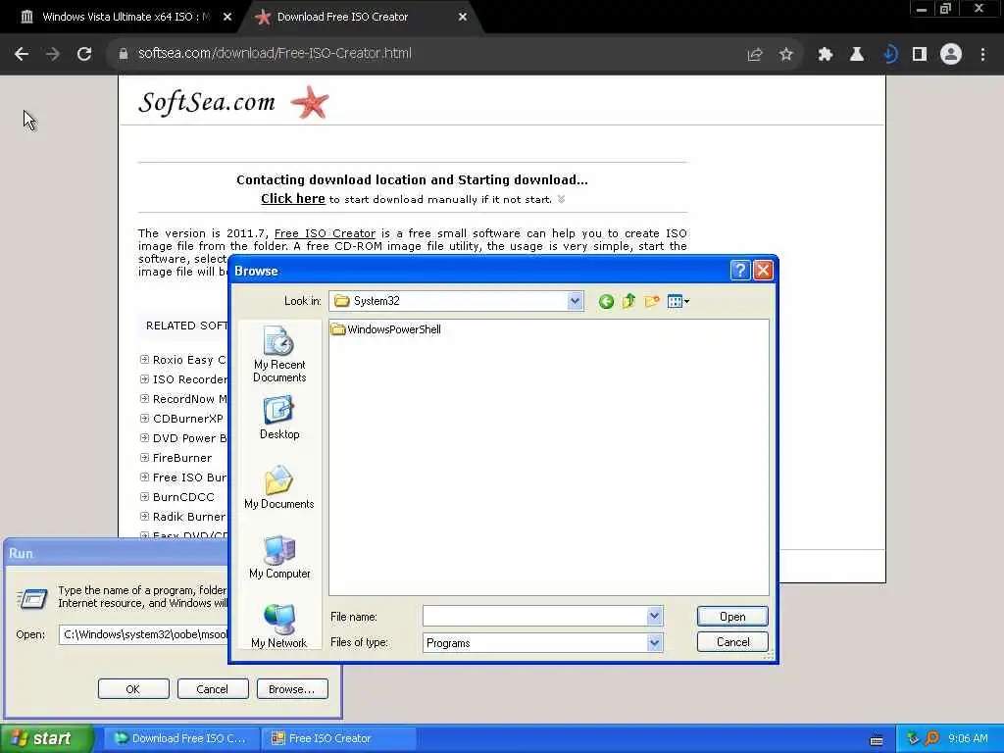The image size is (1004, 753).
Task: Select My Computer in the places bar
Action: point(279,557)
